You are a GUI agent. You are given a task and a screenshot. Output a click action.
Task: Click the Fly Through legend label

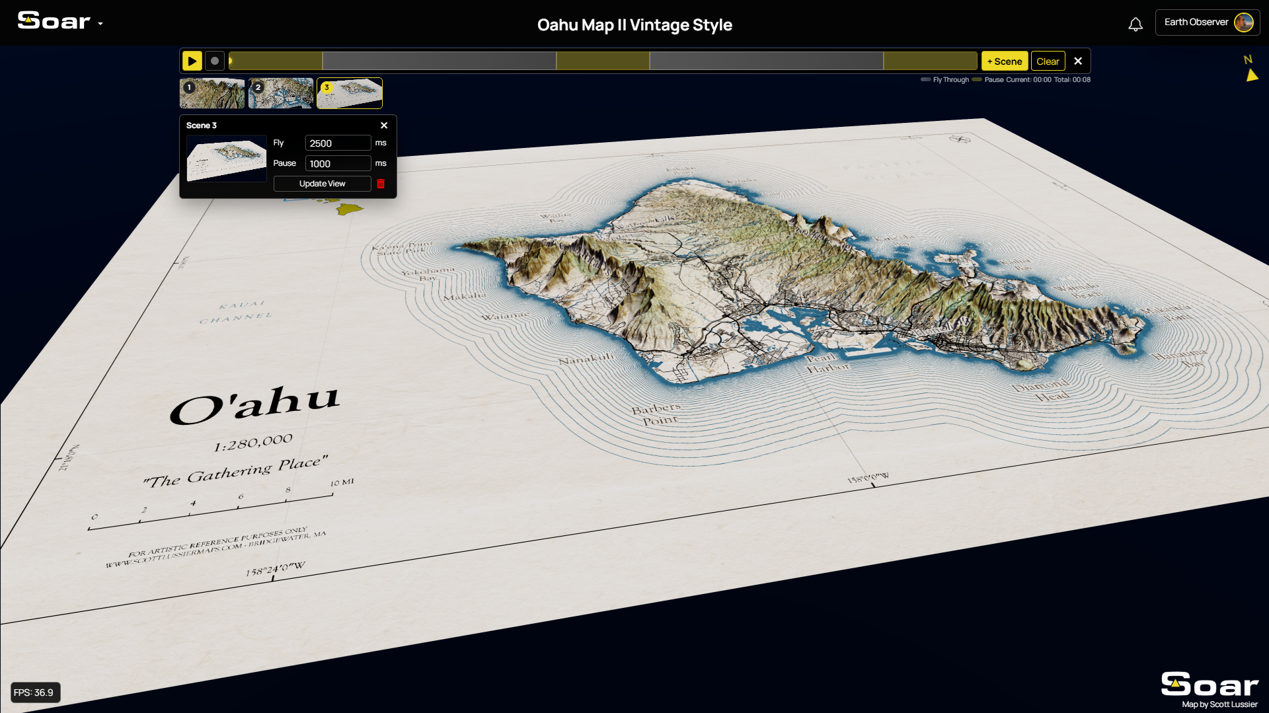[x=950, y=80]
